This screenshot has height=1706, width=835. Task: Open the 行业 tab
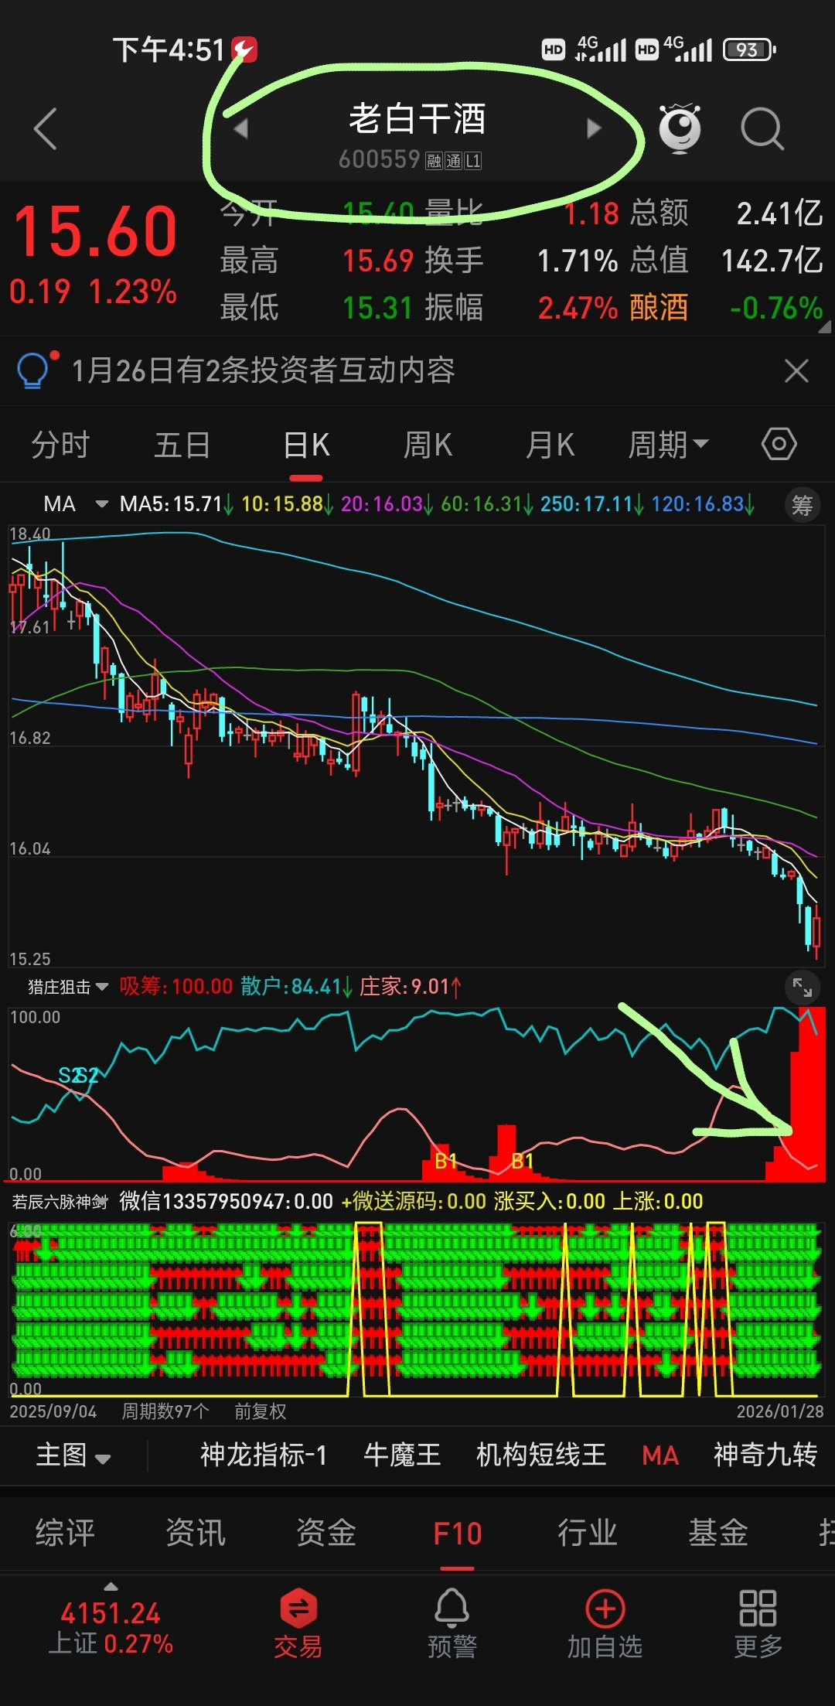588,1533
